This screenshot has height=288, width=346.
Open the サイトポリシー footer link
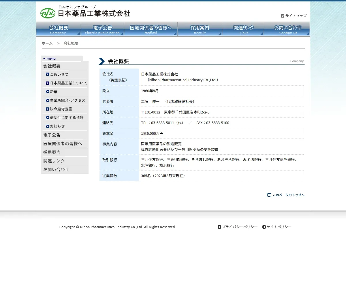(279, 227)
